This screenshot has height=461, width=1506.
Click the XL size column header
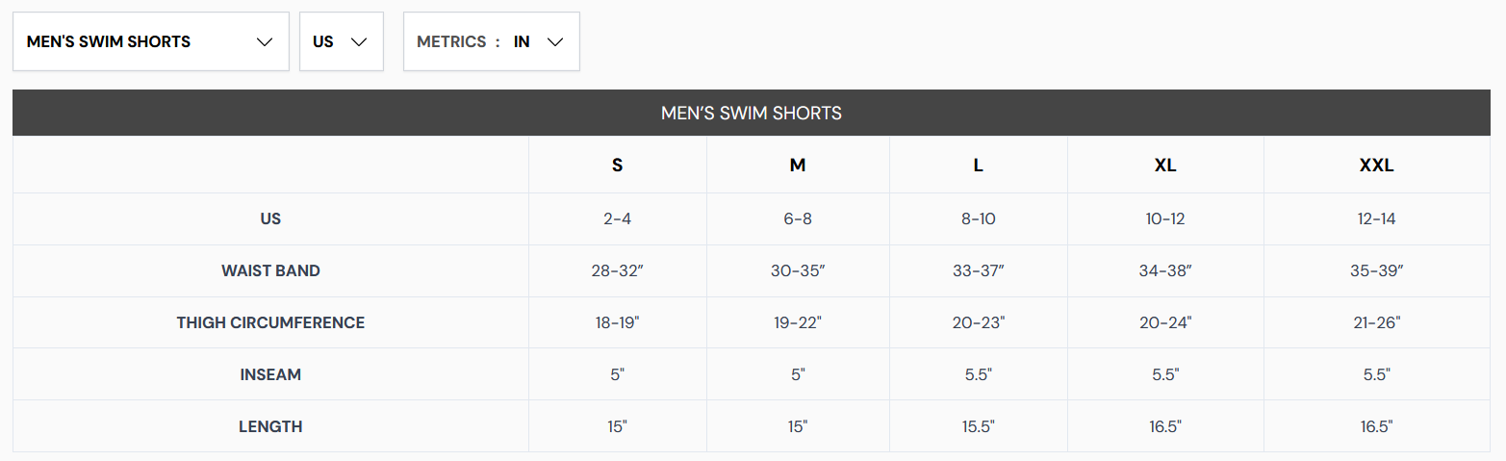tap(1165, 165)
